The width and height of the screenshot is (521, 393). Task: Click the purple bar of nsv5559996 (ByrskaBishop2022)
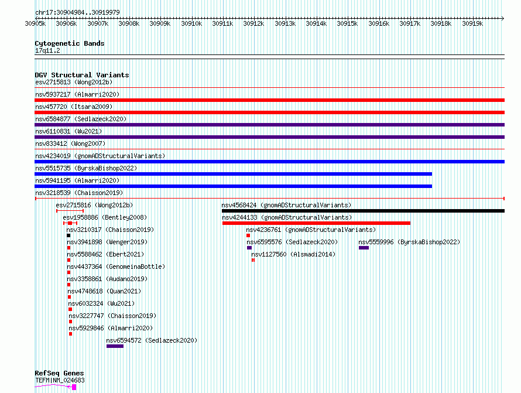364,248
